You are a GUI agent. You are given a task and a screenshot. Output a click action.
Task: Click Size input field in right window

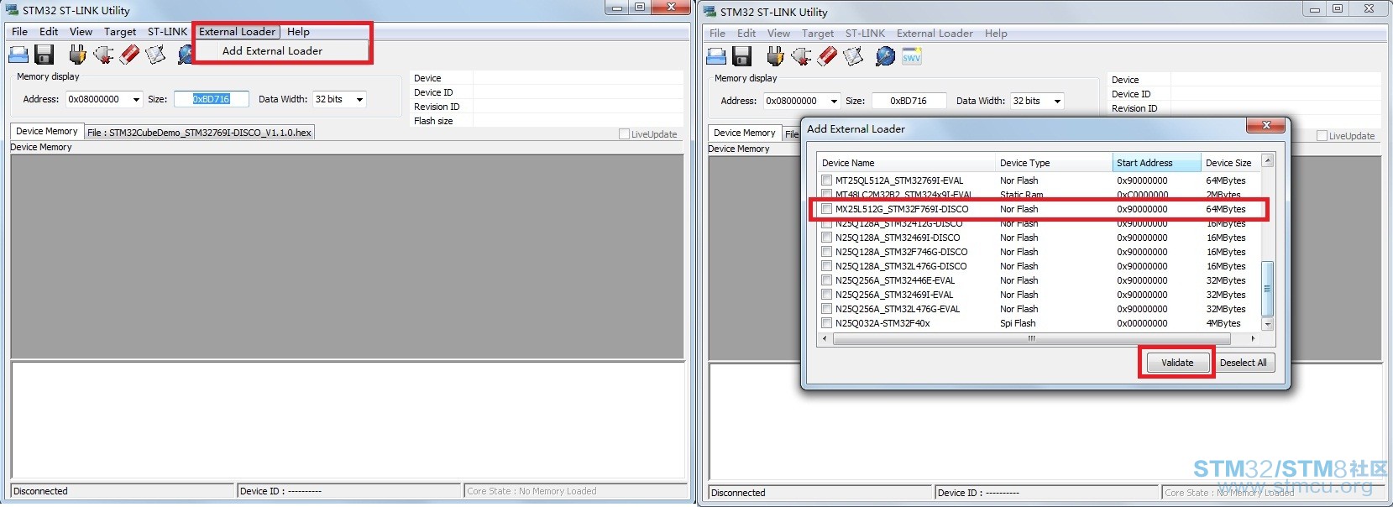coord(909,101)
